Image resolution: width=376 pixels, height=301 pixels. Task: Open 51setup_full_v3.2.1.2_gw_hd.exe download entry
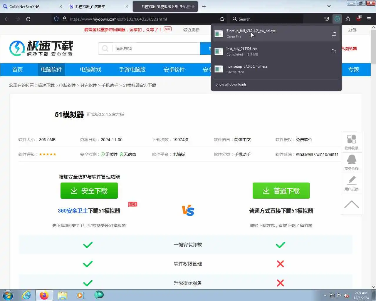tap(270, 34)
